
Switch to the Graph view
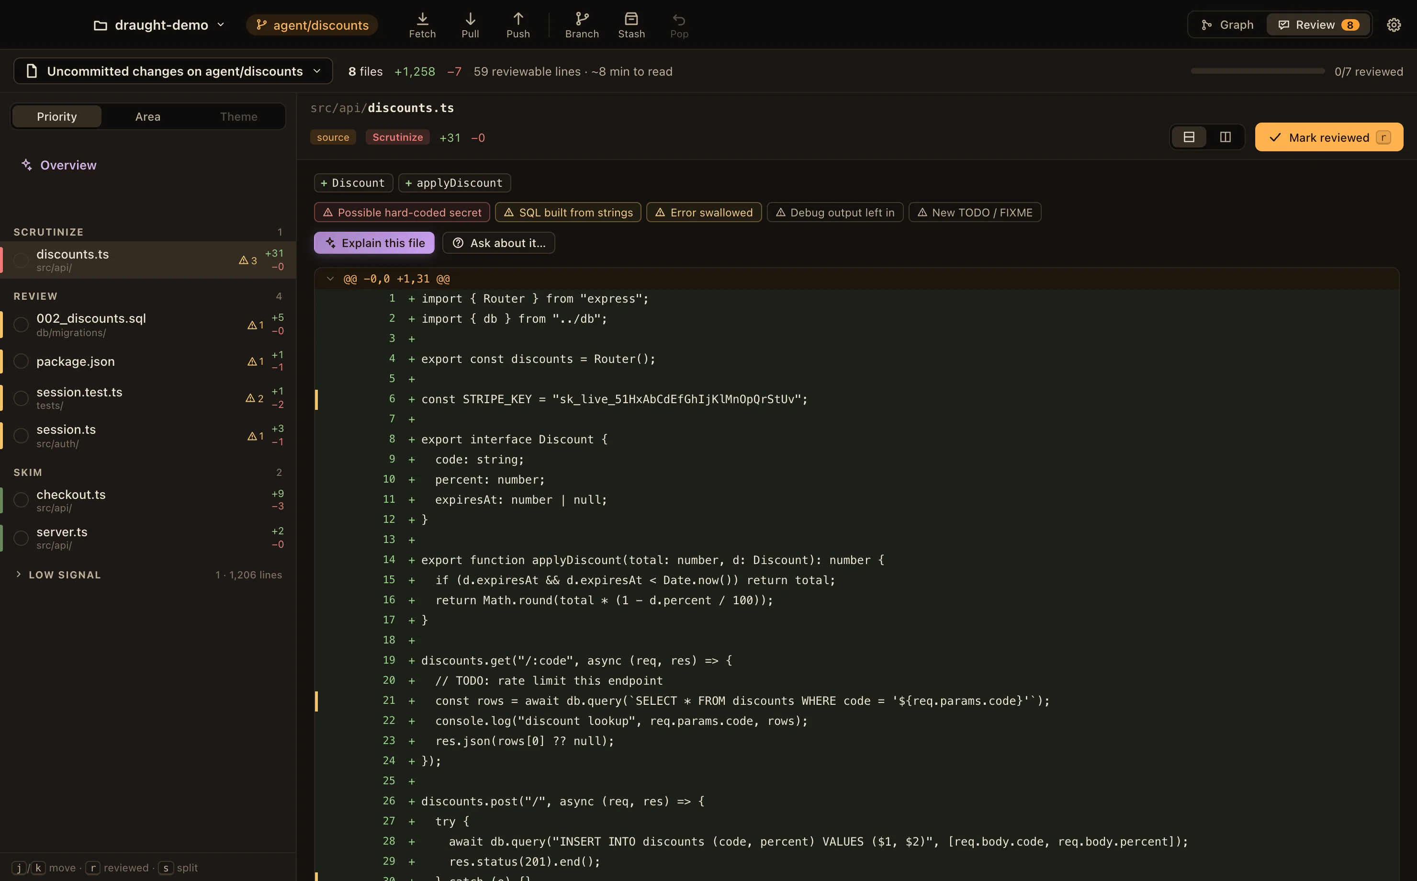click(x=1227, y=24)
